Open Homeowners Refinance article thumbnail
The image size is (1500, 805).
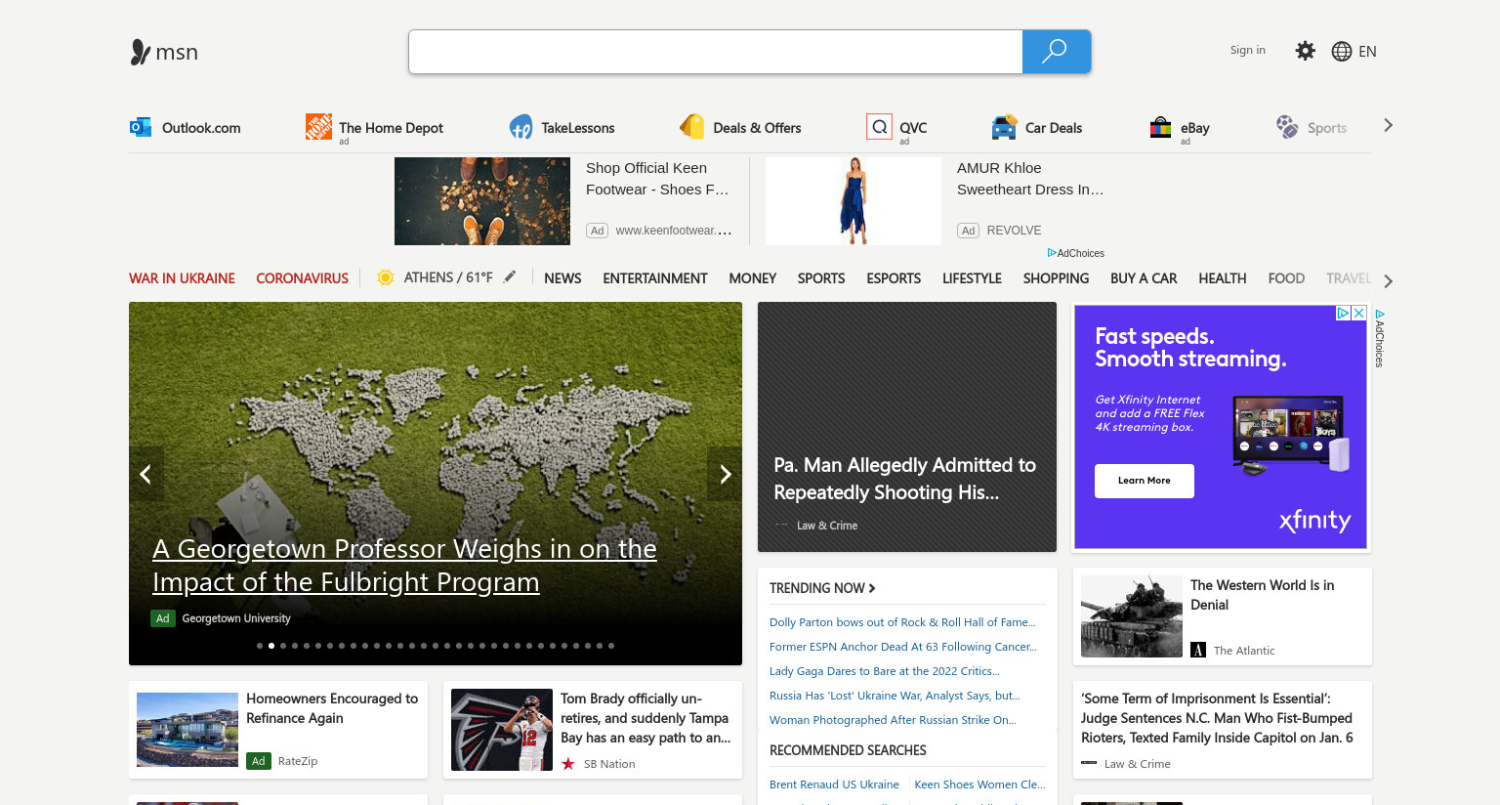click(x=187, y=730)
